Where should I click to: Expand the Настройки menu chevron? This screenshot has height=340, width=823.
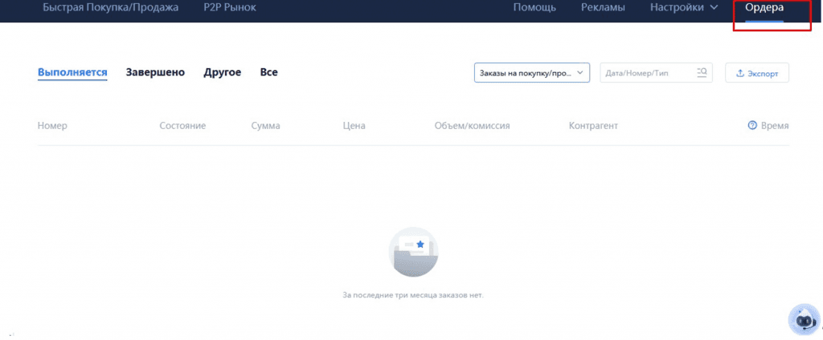[x=714, y=7]
